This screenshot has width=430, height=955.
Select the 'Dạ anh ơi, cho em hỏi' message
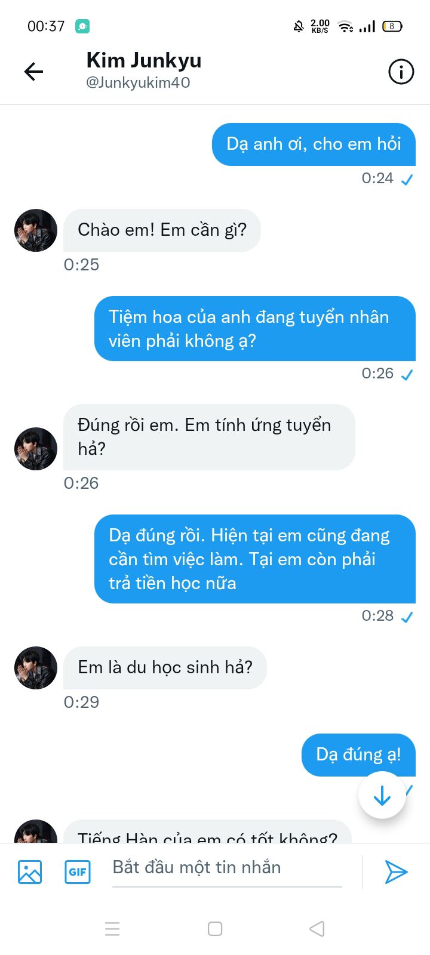pos(314,144)
